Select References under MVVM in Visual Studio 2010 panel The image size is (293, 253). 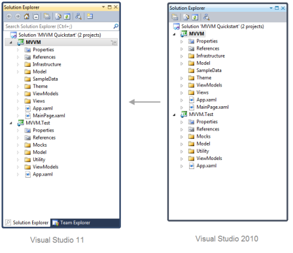[x=208, y=49]
